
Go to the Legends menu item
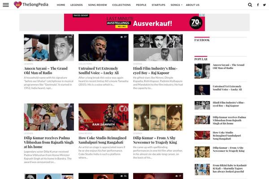click(76, 5)
